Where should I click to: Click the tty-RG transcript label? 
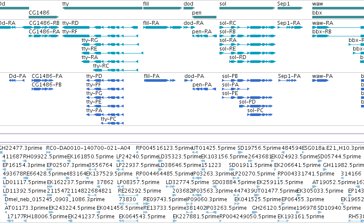point(90,40)
